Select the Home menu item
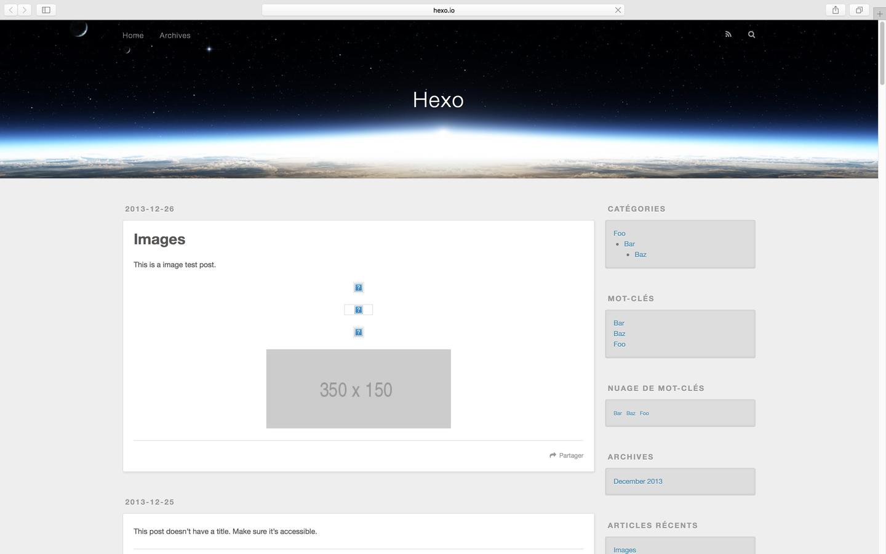This screenshot has width=886, height=554. [x=132, y=35]
